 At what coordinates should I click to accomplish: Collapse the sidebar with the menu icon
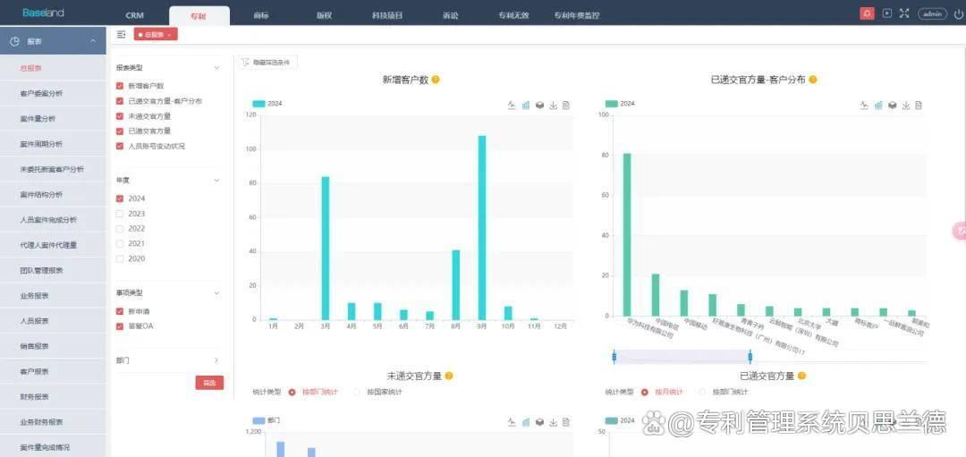coord(122,35)
